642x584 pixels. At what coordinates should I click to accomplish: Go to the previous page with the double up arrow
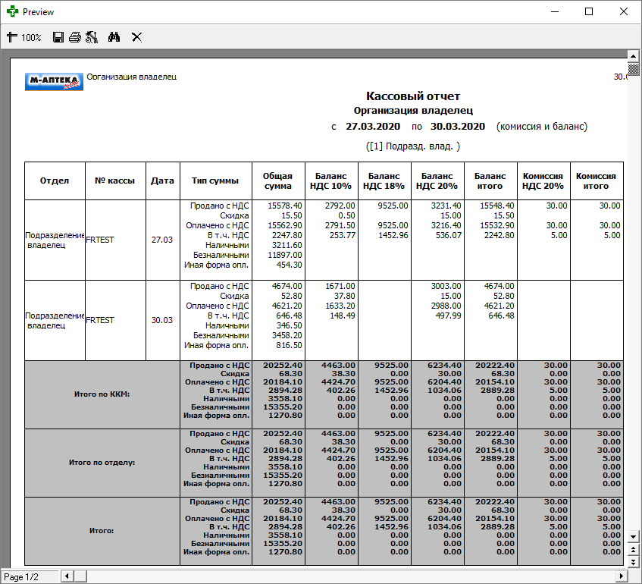point(634,551)
